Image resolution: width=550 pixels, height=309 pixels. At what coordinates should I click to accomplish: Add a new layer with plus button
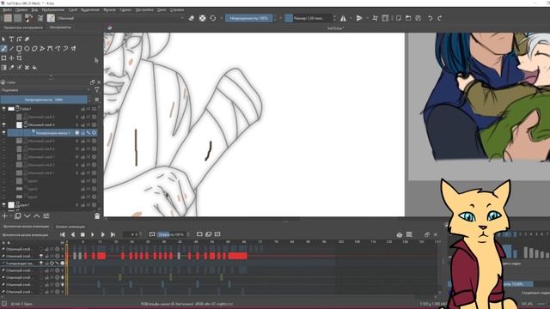4,216
